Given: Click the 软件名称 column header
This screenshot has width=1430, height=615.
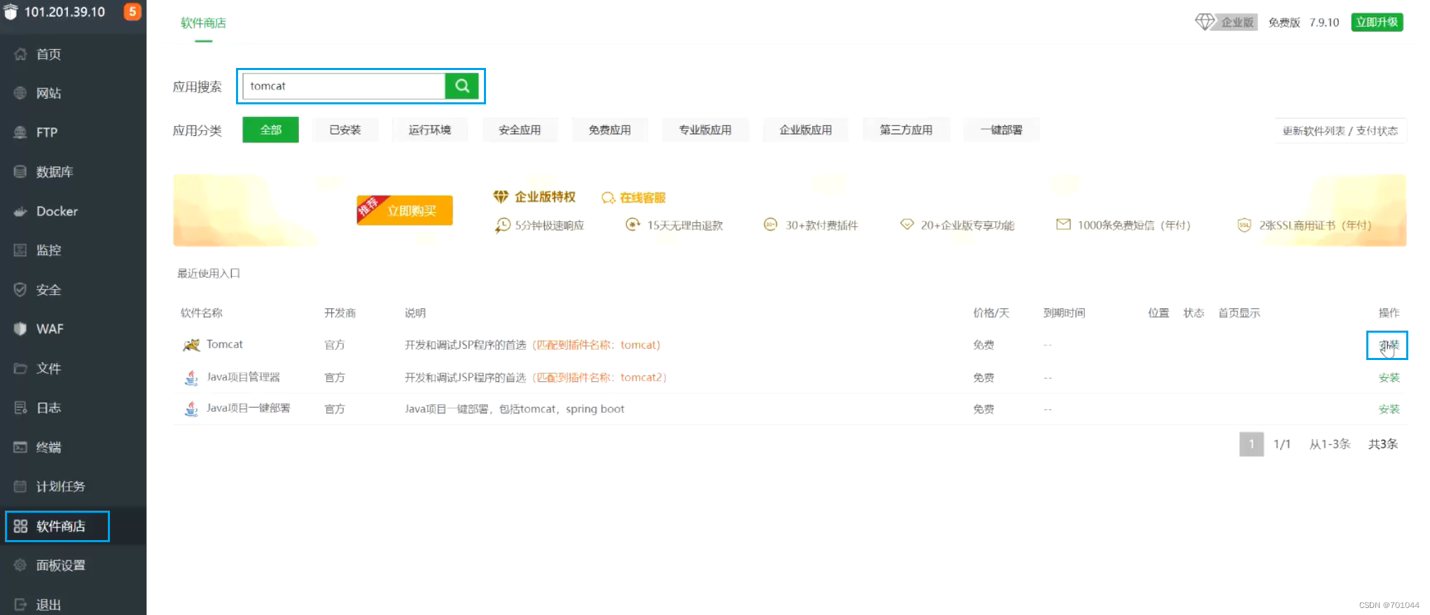Looking at the screenshot, I should (x=202, y=313).
